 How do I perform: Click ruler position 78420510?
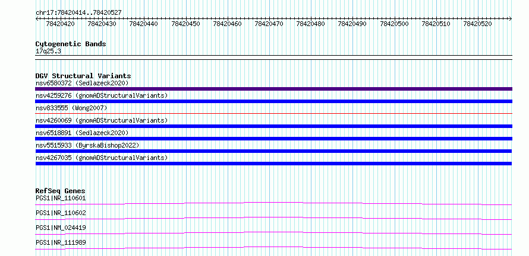(436, 24)
